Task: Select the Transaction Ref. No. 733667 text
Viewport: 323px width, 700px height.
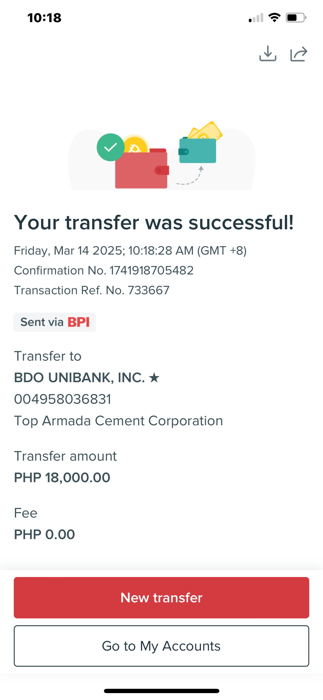Action: (x=92, y=290)
